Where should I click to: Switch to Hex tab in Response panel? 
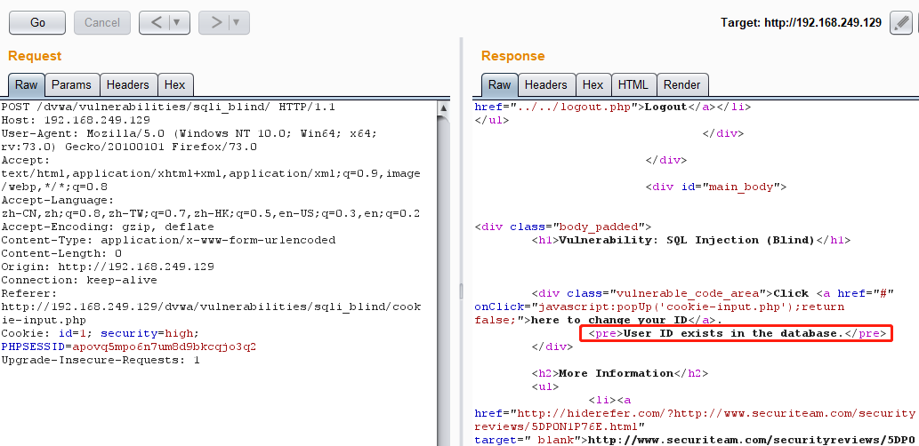click(x=593, y=85)
